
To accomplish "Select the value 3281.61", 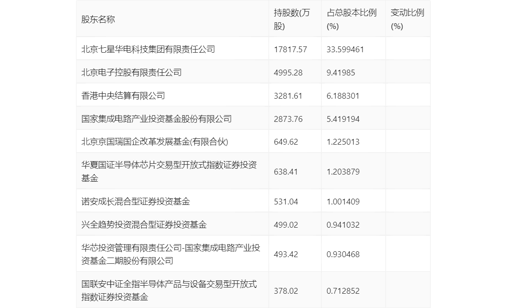I will pyautogui.click(x=288, y=96).
